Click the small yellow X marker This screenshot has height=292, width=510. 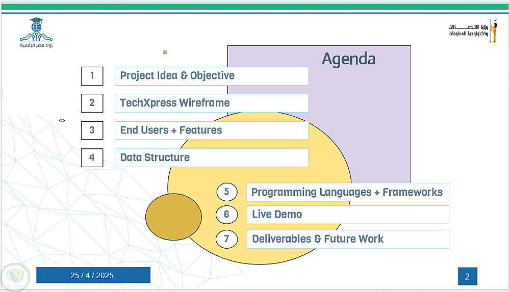click(165, 52)
